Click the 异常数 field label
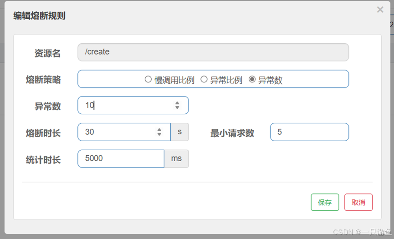 47,107
